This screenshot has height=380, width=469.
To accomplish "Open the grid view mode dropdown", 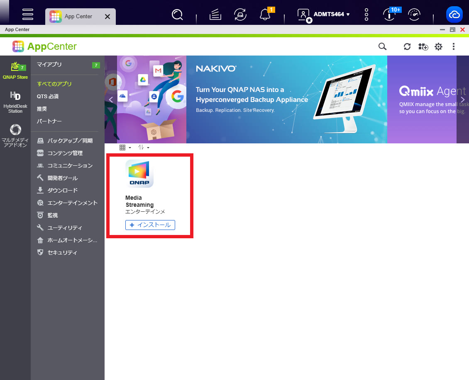I will pos(125,148).
